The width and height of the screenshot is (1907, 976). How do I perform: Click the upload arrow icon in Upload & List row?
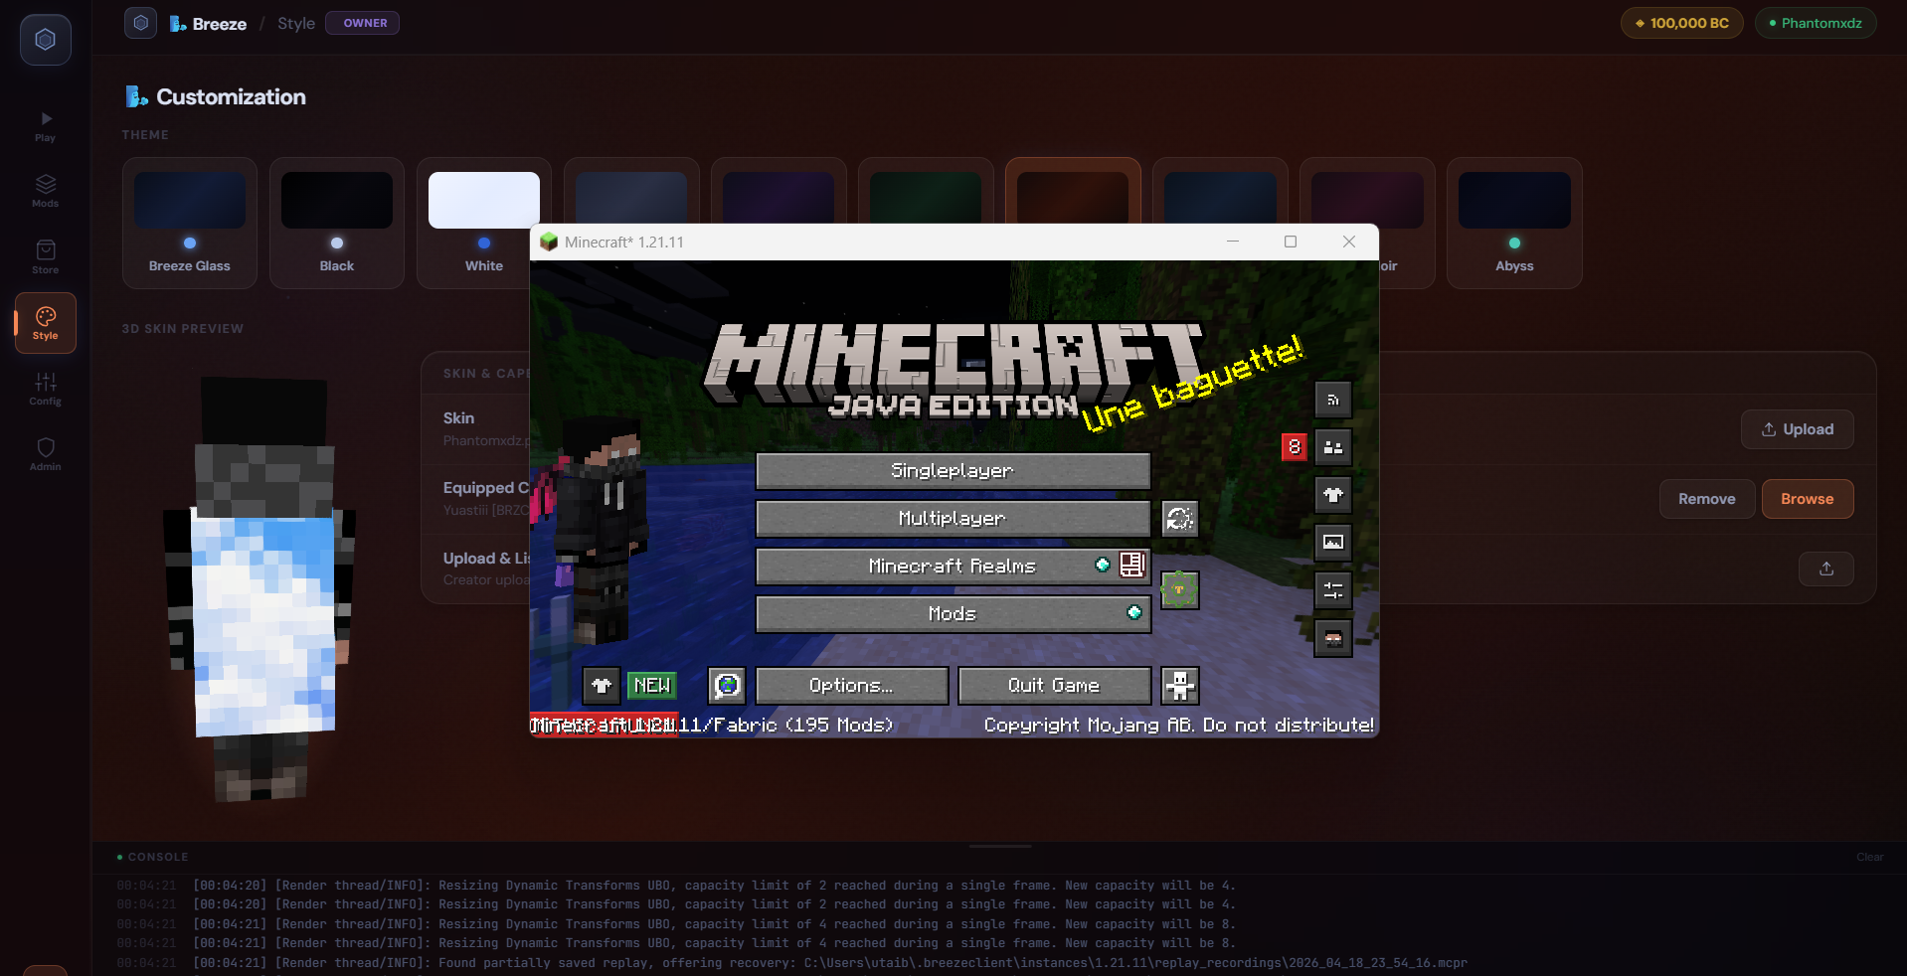pos(1825,569)
